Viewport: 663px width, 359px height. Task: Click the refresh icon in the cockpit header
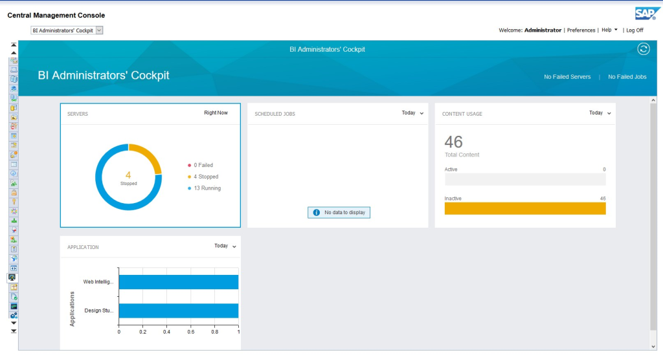644,49
